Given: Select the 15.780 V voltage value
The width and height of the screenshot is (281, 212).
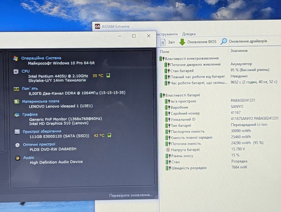Looking at the screenshot, I should tap(238, 149).
